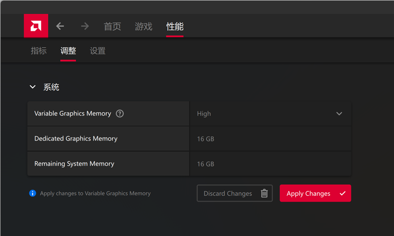
Task: Open the Variable Graphics Memory dropdown arrow
Action: click(x=339, y=114)
